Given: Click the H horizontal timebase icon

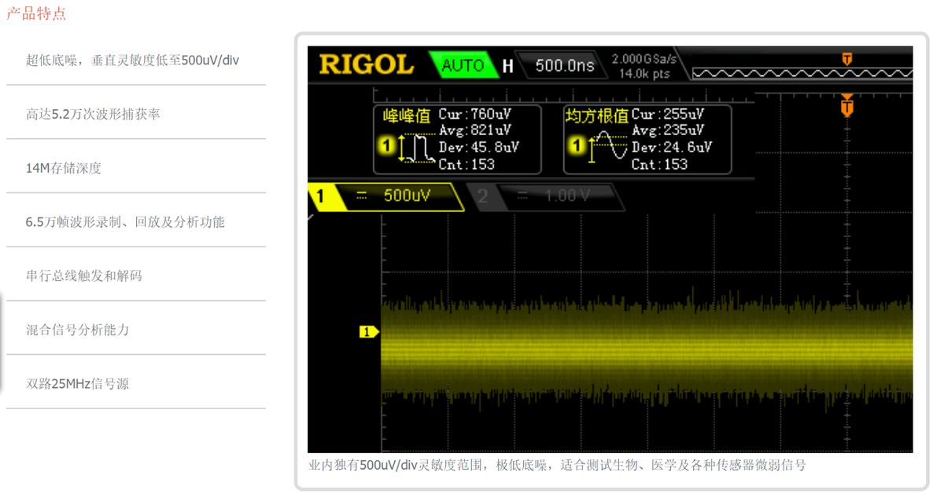Looking at the screenshot, I should click(507, 66).
